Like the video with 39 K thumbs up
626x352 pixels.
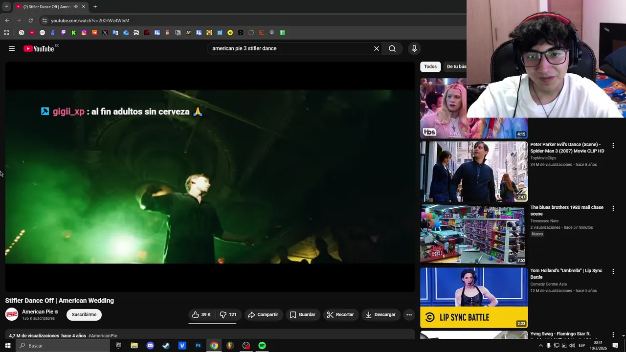(201, 315)
